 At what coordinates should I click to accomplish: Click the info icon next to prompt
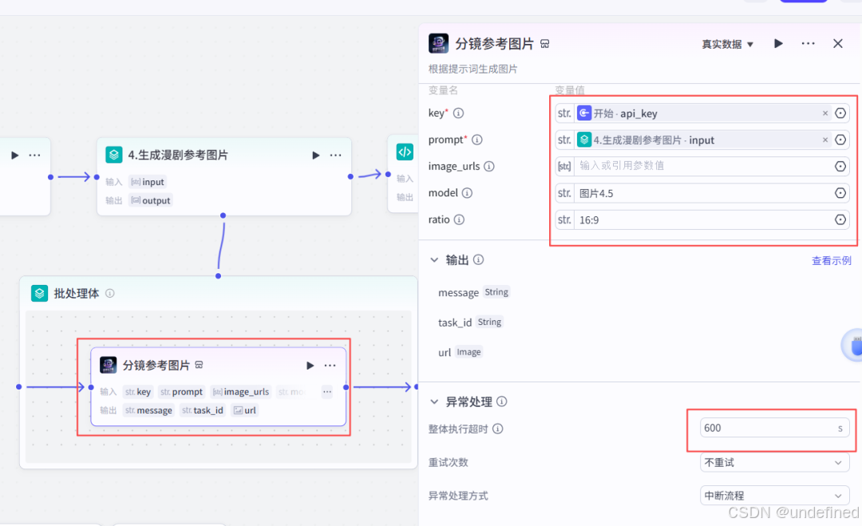[477, 140]
